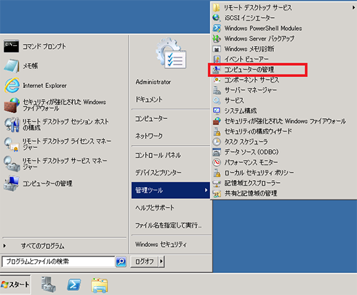Click サーバー マネージャー icon in submenu
Image resolution: width=357 pixels, height=295 pixels.
pos(217,90)
